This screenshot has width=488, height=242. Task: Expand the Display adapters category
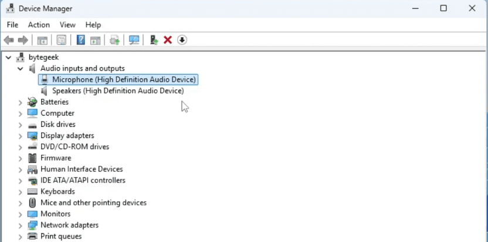[21, 136]
